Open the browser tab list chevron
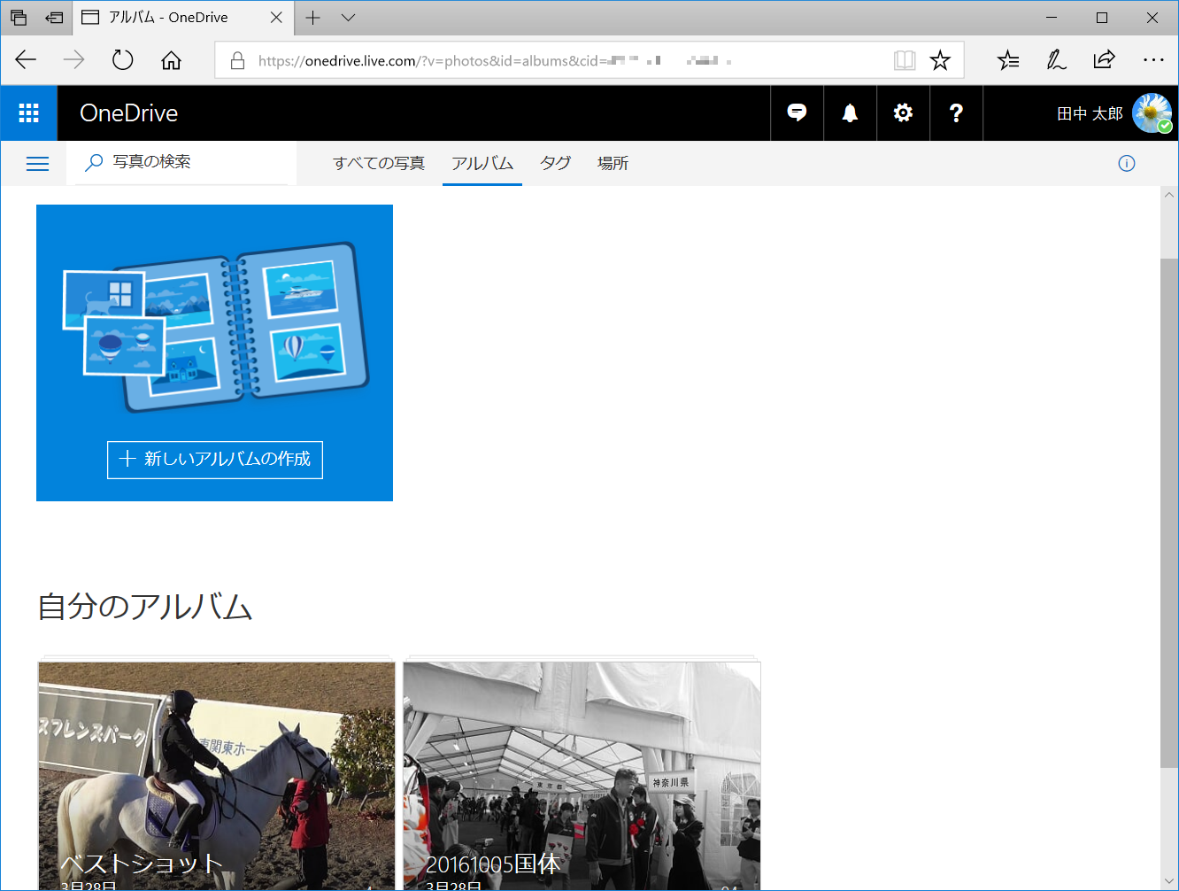The height and width of the screenshot is (891, 1179). [x=347, y=18]
